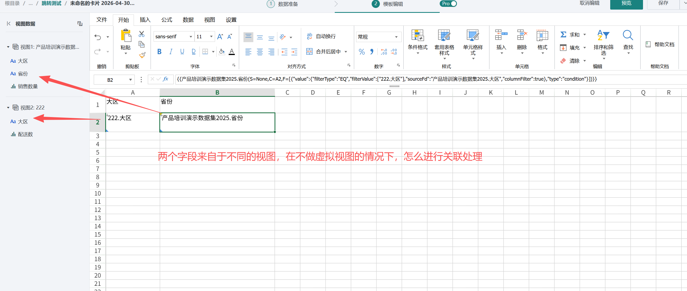
Task: Click 合并后居中 merge button
Action: (323, 52)
